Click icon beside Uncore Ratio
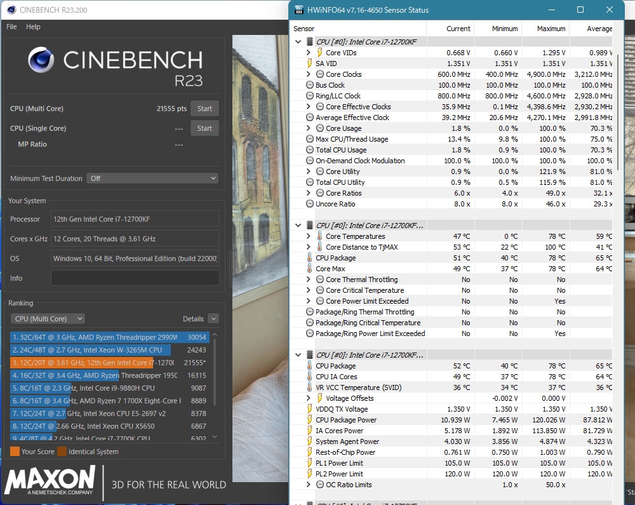 310,204
